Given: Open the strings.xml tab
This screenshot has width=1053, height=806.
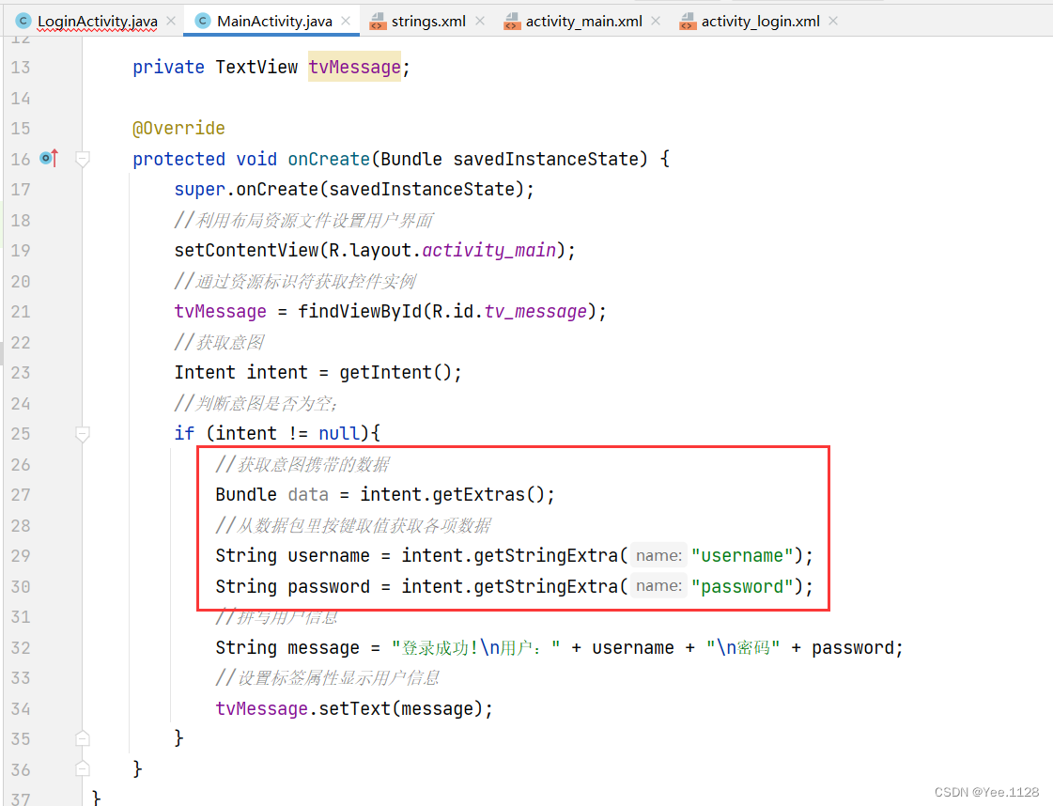Looking at the screenshot, I should (x=427, y=21).
